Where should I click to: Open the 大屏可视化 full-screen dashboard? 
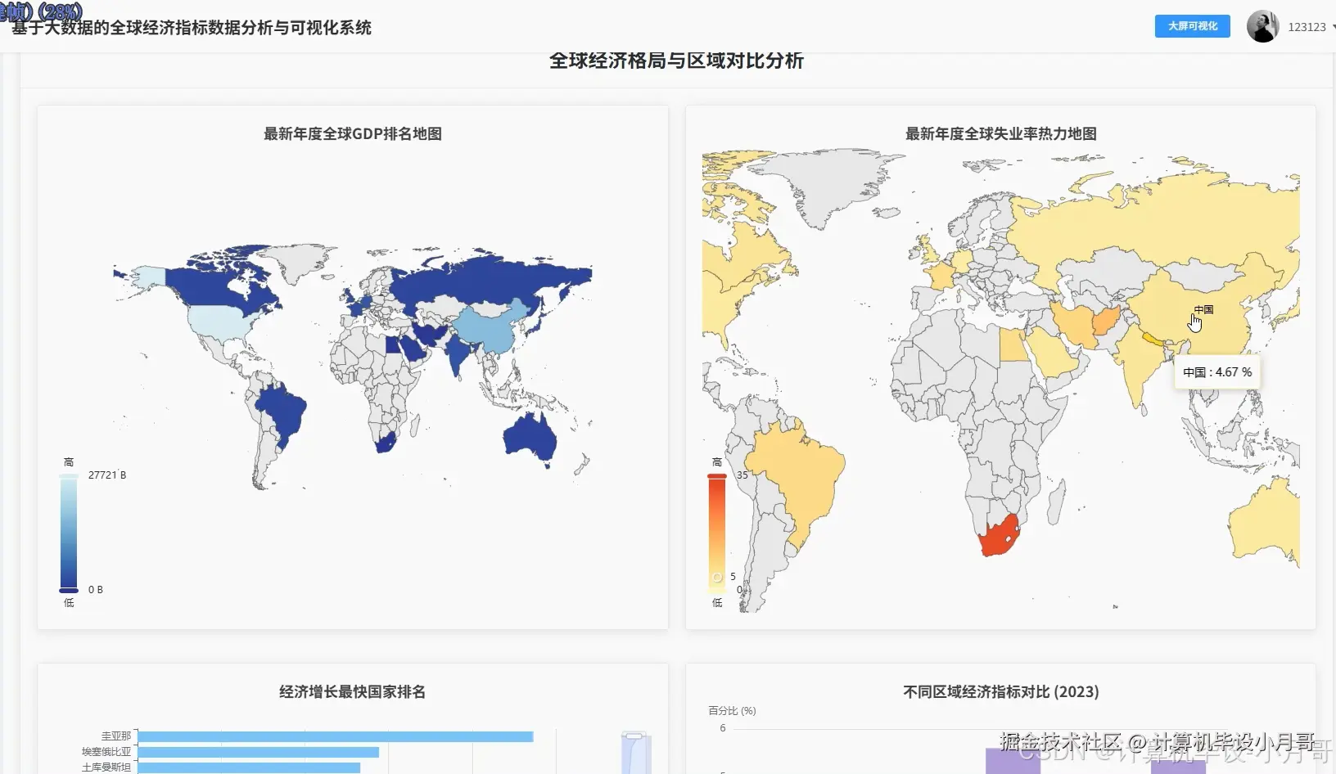pos(1191,26)
